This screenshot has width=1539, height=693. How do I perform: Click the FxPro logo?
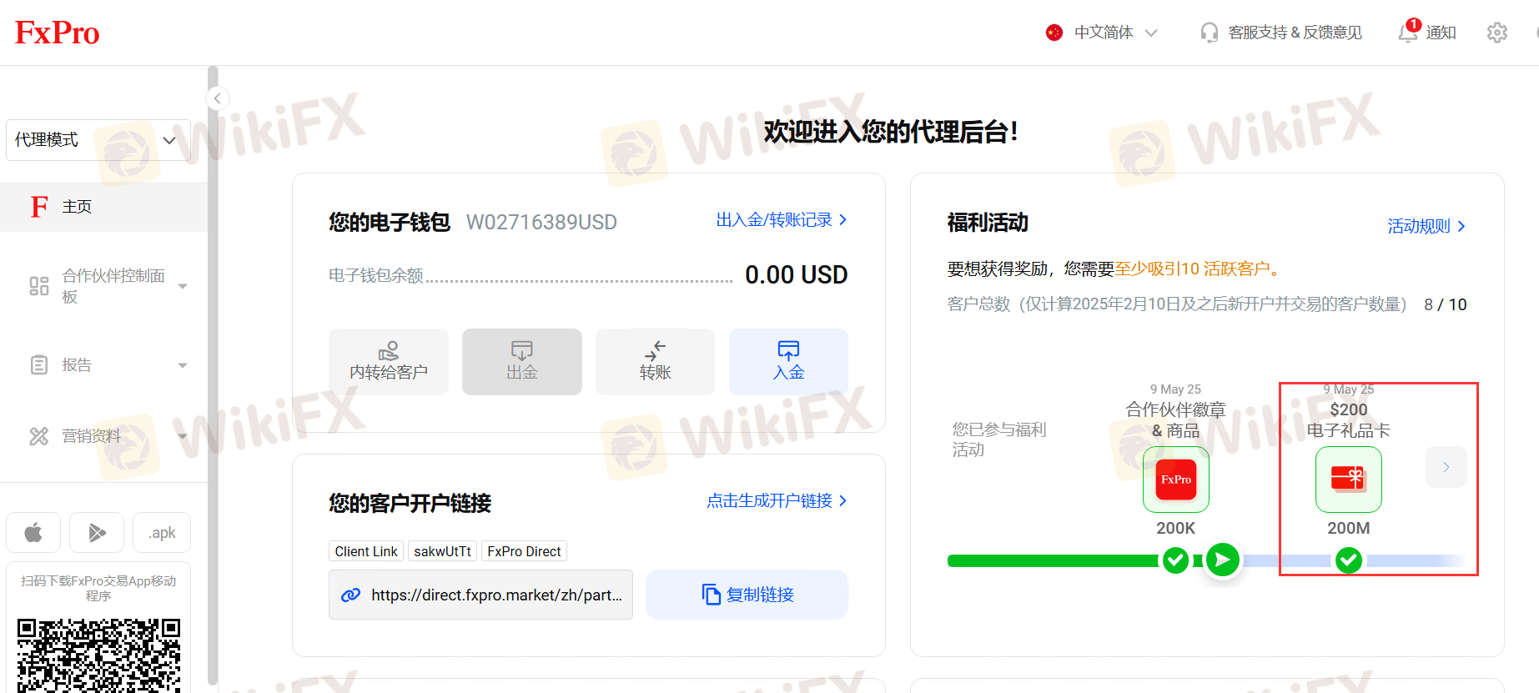pyautogui.click(x=57, y=33)
